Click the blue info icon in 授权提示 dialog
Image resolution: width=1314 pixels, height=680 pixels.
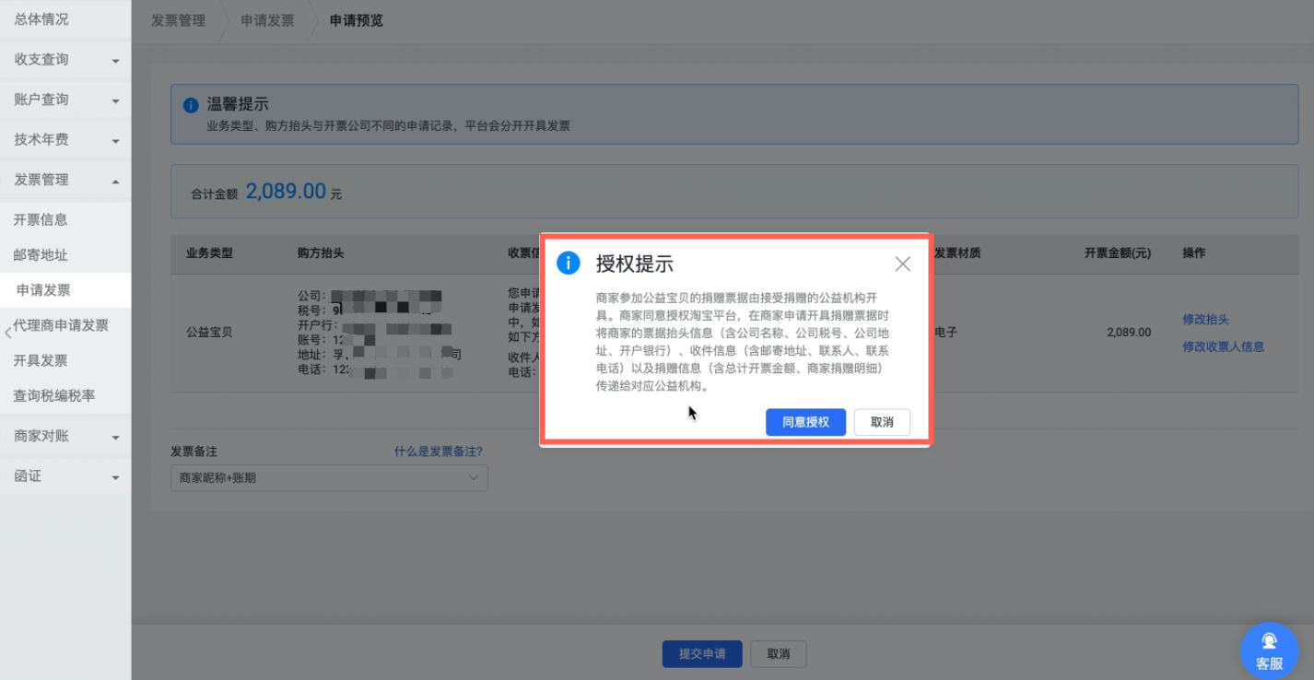pyautogui.click(x=569, y=264)
